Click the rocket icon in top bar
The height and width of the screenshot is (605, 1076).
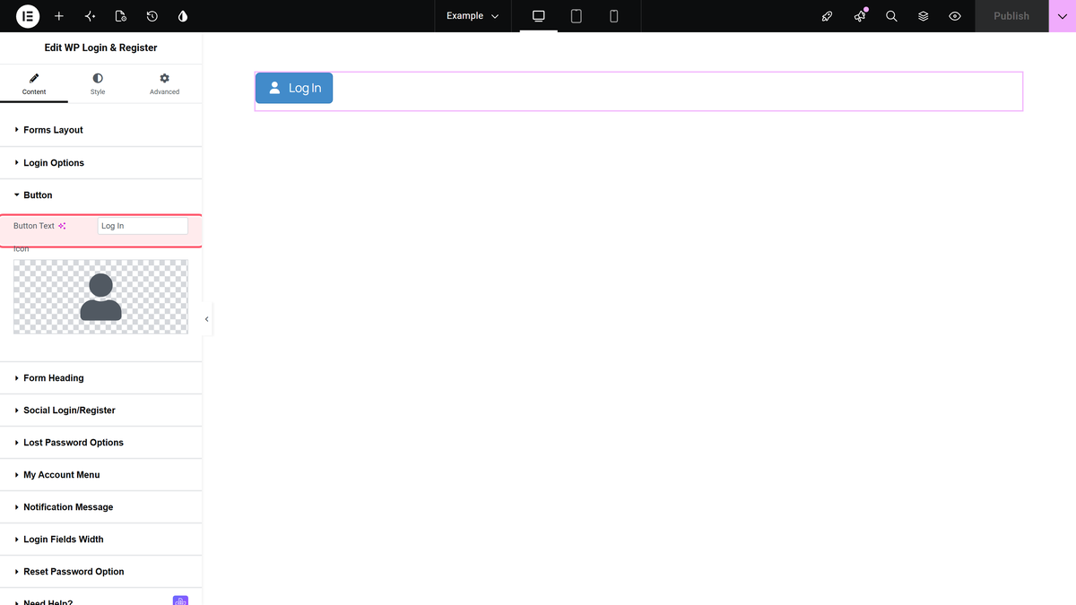point(828,16)
